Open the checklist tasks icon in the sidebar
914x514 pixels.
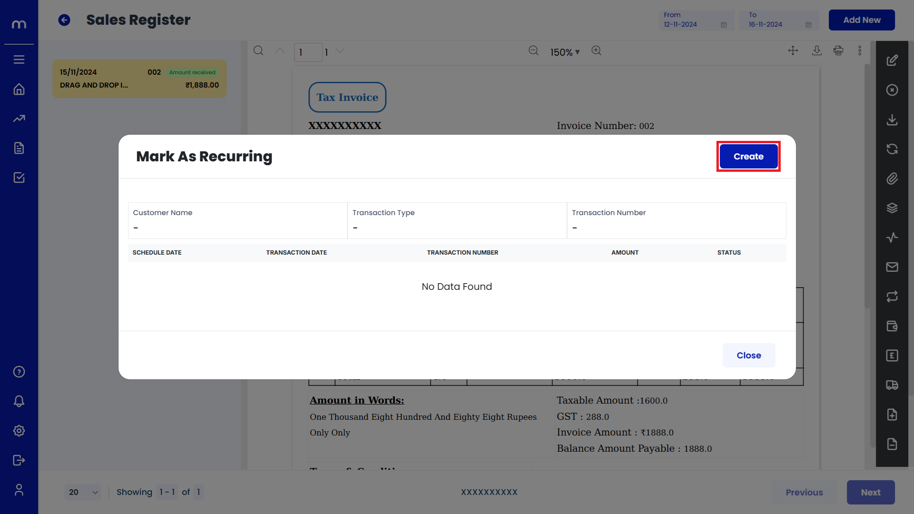pos(19,178)
